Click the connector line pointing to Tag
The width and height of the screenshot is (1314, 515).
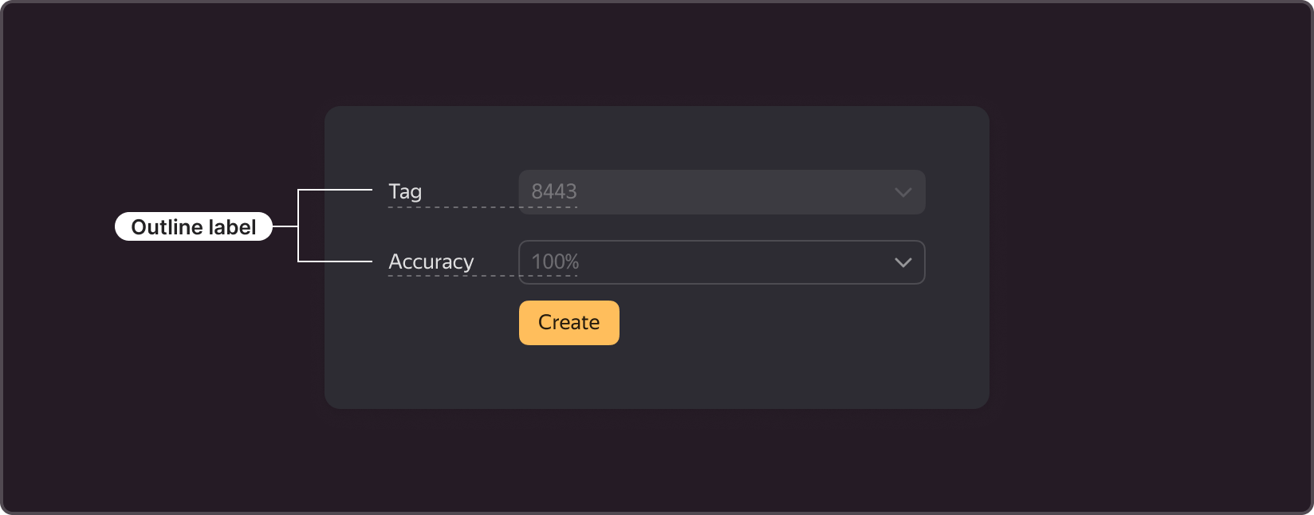click(x=335, y=190)
